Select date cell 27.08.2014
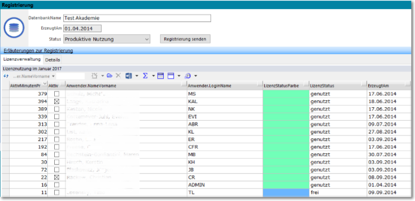Viewport: 415px width, 201px height. pos(389,132)
